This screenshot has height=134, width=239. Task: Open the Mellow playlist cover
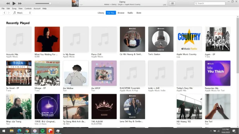[76, 73]
